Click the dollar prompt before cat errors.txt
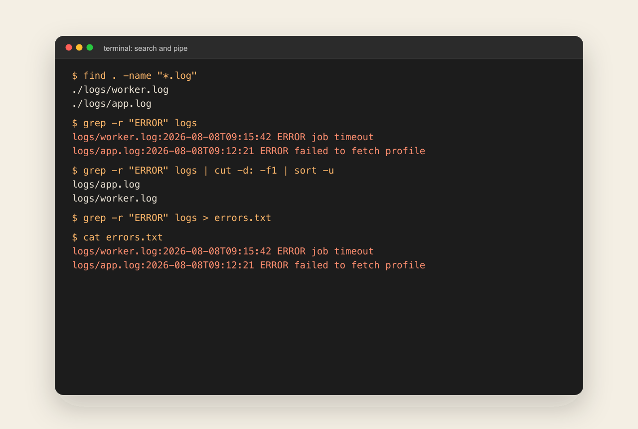638x429 pixels. tap(75, 237)
